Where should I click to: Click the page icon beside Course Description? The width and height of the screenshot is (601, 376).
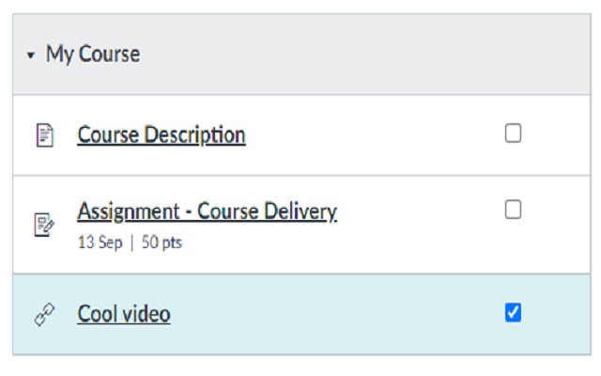pyautogui.click(x=44, y=135)
